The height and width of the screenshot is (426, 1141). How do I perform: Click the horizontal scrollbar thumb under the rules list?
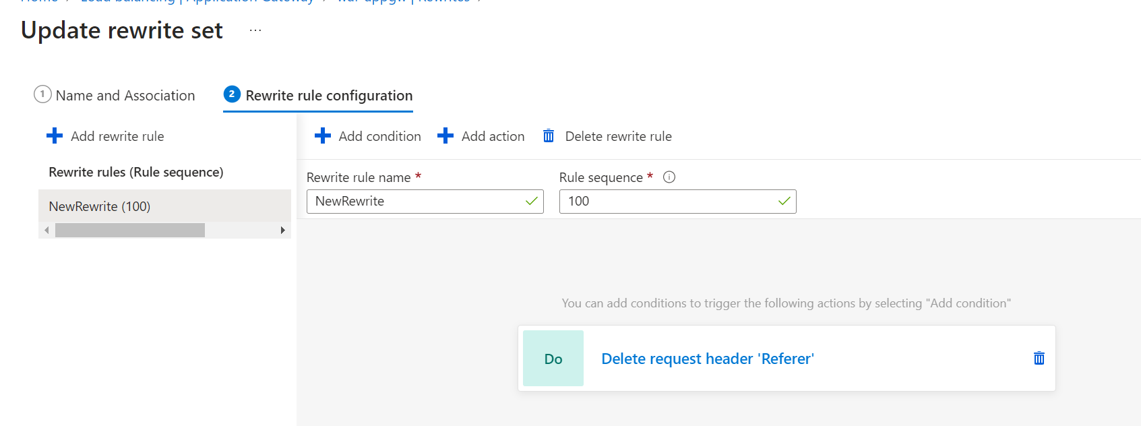[x=130, y=231]
